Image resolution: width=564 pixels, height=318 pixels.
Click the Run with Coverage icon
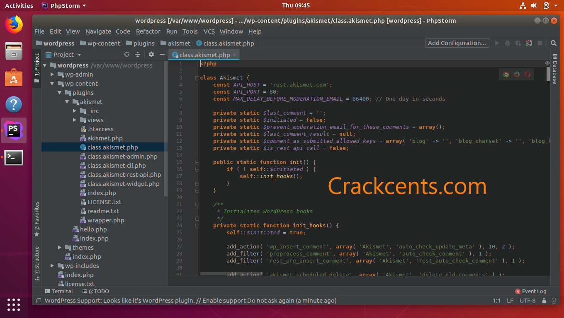(x=518, y=43)
